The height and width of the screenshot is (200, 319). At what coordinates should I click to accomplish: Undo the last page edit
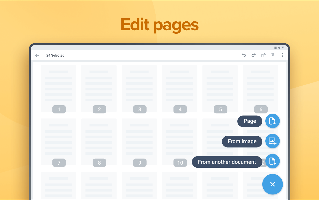(244, 55)
